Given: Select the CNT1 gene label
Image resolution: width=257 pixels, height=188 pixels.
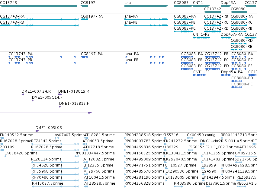Looking at the screenshot, I should click(x=198, y=3).
